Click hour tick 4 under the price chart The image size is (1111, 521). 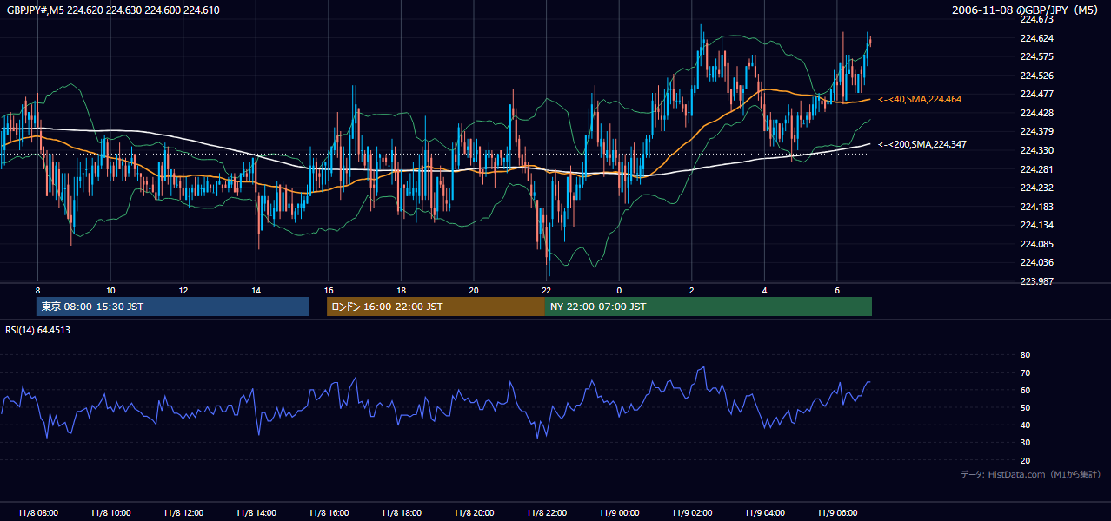point(764,290)
